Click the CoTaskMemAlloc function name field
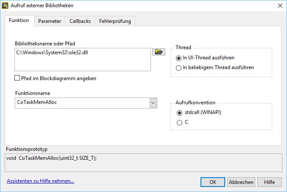 (x=82, y=103)
